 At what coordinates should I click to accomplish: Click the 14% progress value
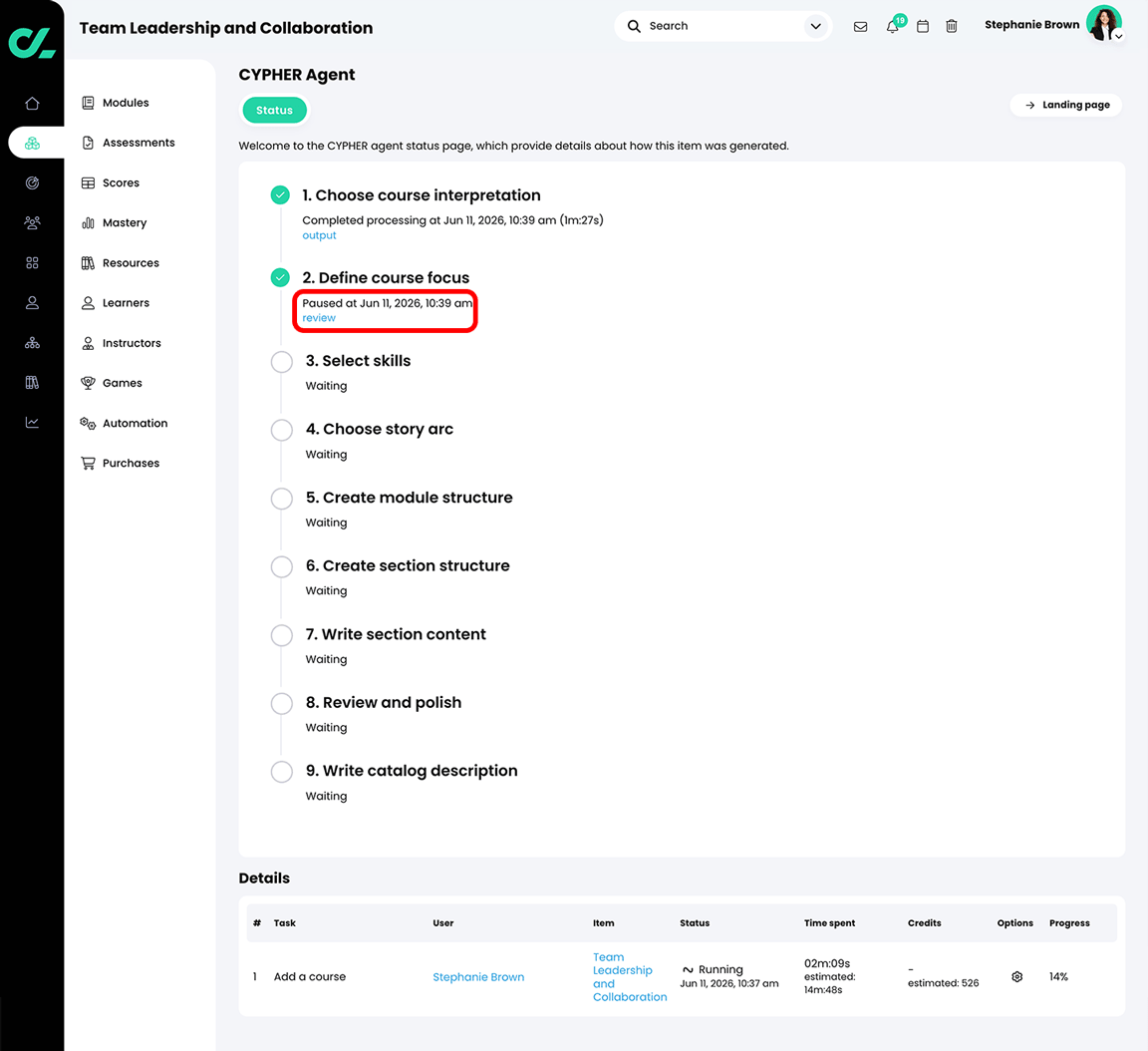1058,977
